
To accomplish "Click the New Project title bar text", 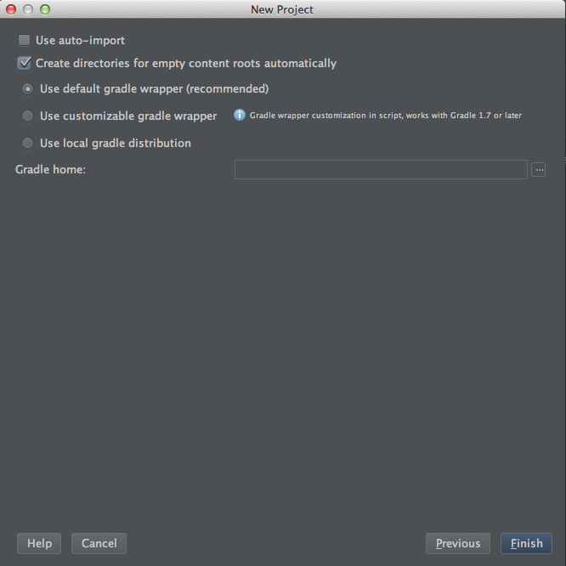I will [x=282, y=9].
